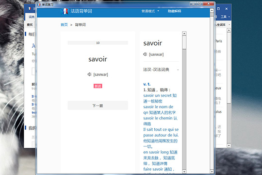The image size is (262, 175).
Task: Click the main page scrollbar down arrow
Action: tap(212, 172)
